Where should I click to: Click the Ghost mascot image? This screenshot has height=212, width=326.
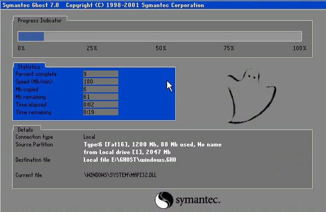[252, 96]
